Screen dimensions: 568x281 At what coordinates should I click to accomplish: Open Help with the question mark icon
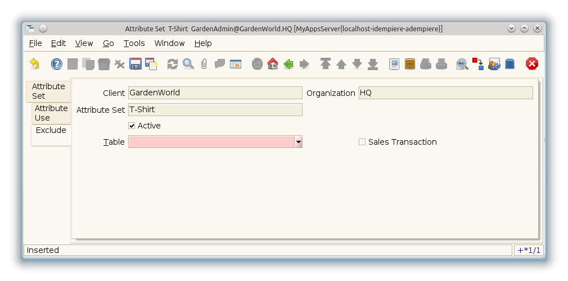tap(56, 64)
